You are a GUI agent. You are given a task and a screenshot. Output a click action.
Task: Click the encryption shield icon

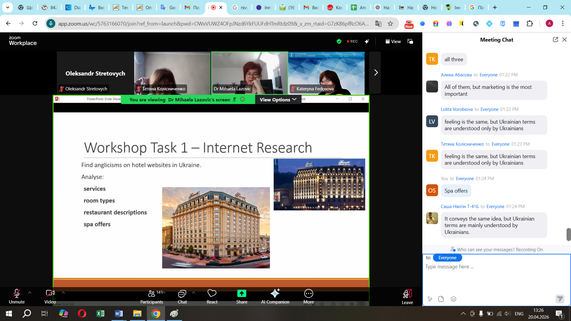(339, 41)
